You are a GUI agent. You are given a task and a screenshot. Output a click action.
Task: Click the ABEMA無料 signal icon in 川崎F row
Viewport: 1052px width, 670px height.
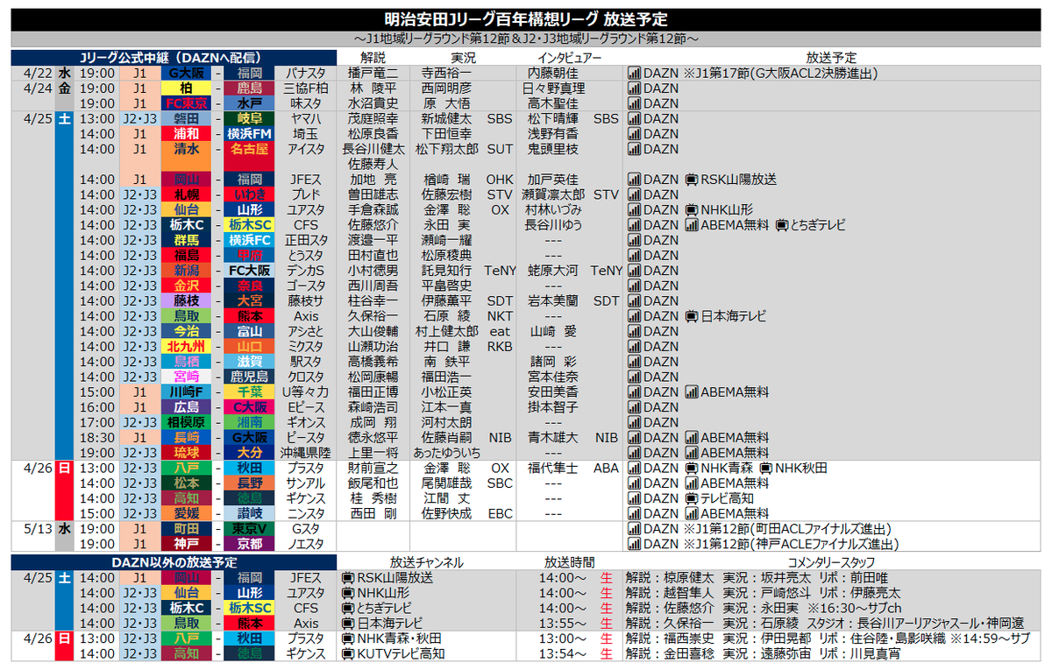click(691, 392)
